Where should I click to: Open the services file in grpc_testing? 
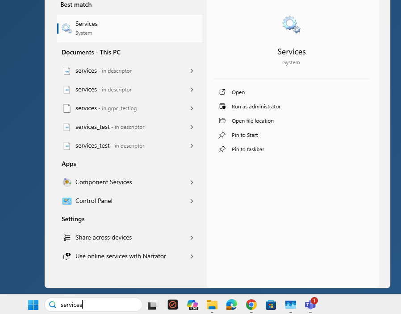coord(129,108)
